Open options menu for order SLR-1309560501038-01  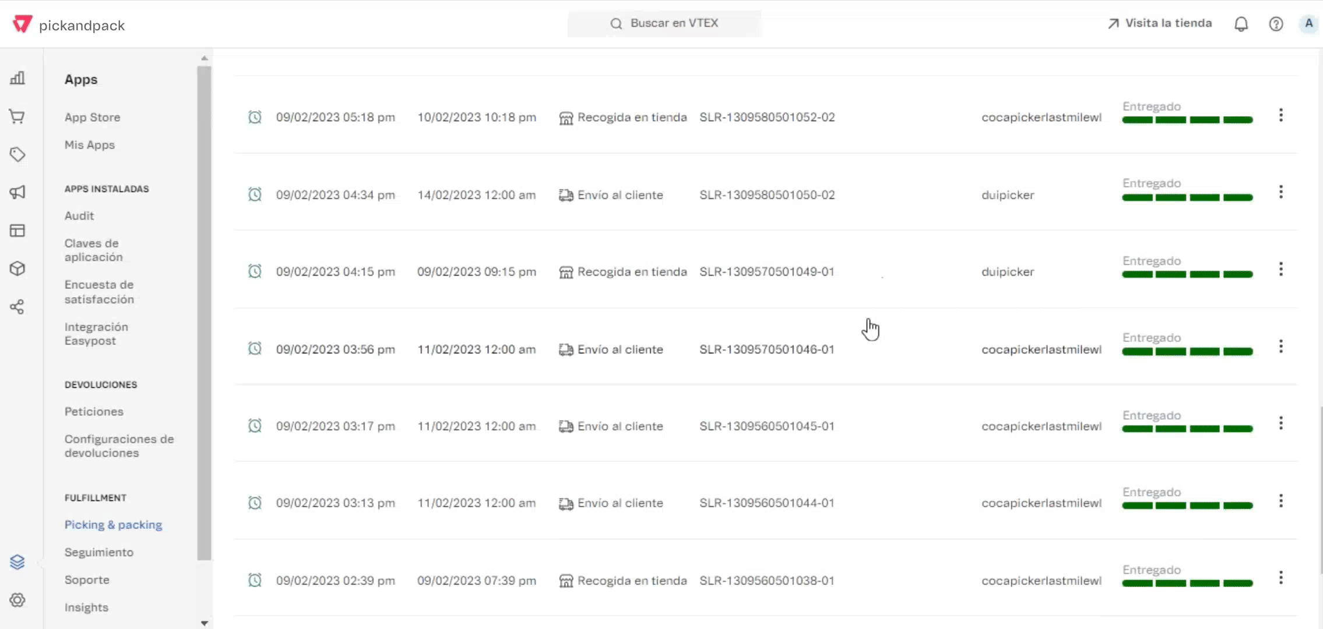click(x=1282, y=577)
